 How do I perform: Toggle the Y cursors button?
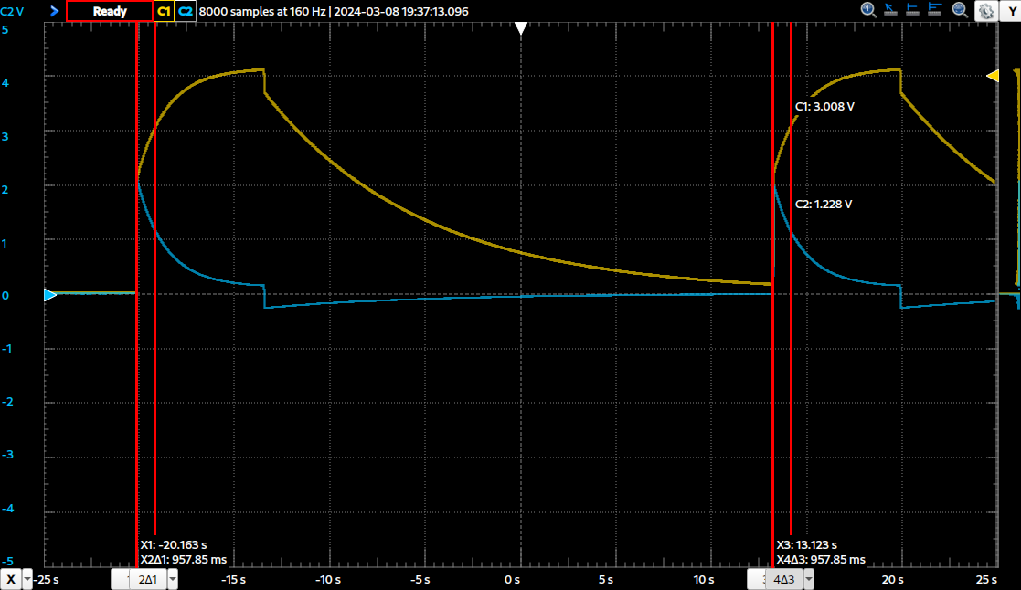coord(1010,11)
